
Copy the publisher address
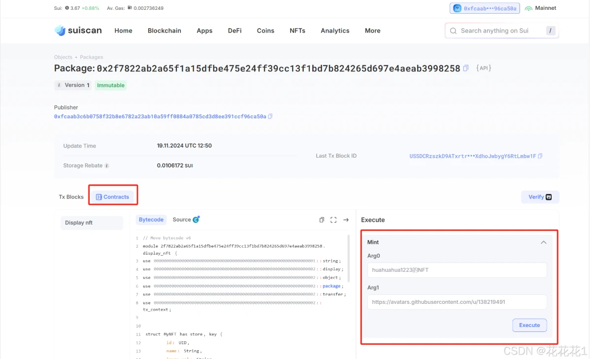[x=270, y=117]
